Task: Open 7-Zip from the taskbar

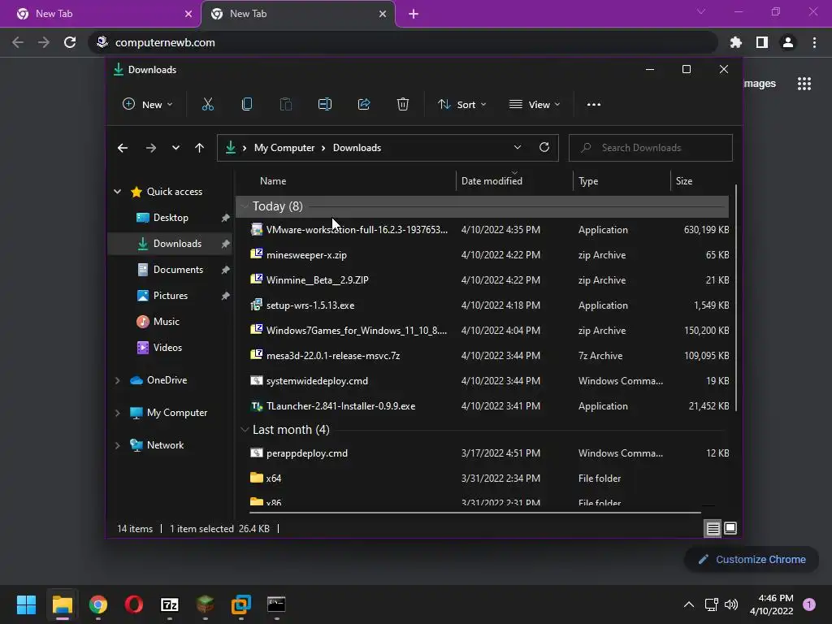Action: [x=169, y=604]
